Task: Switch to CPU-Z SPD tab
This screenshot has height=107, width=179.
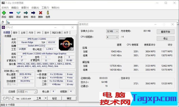Action: (39, 33)
